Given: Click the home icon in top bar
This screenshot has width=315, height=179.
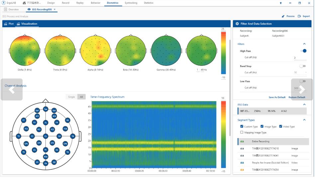Looking at the screenshot, I should [24, 3].
